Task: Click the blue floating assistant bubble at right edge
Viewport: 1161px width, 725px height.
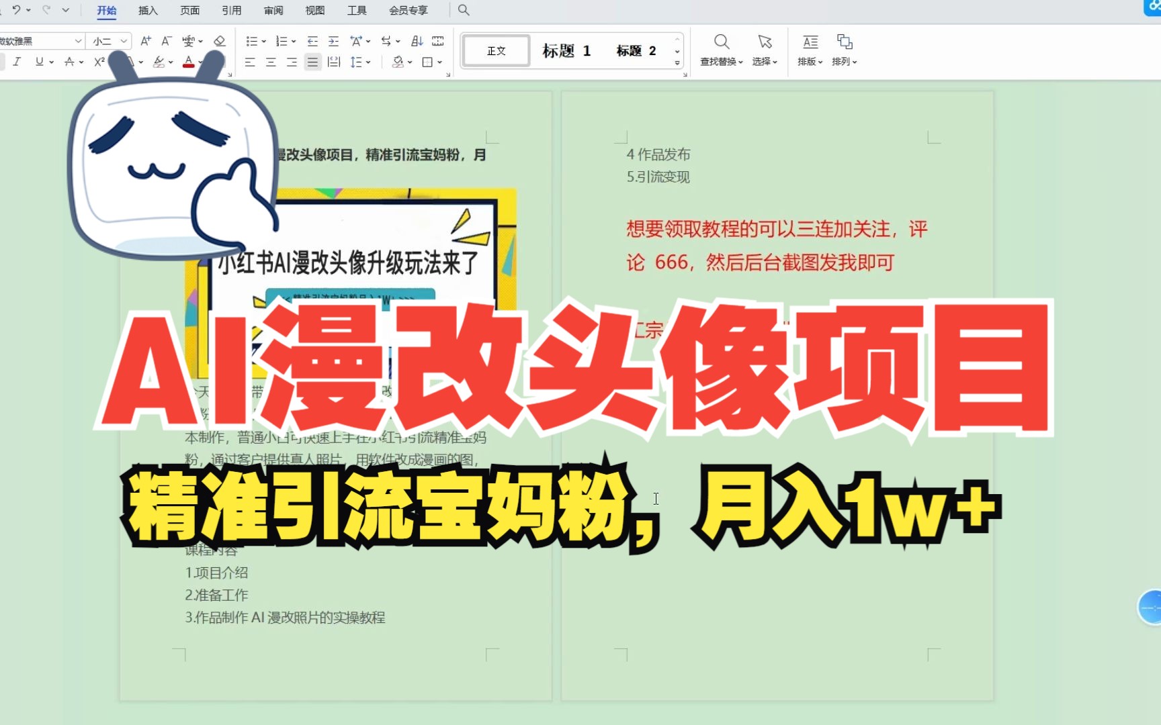Action: pos(1150,608)
